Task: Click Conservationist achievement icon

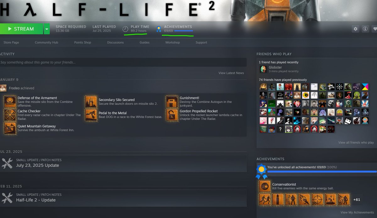Action: click(265, 186)
